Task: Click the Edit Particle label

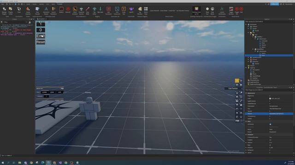Action: tap(233, 88)
